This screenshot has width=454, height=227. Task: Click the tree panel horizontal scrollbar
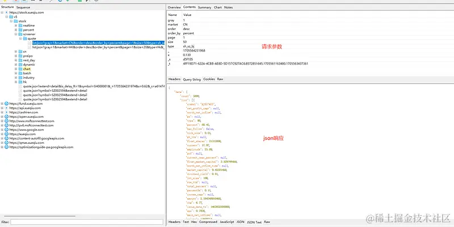pyautogui.click(x=40, y=216)
